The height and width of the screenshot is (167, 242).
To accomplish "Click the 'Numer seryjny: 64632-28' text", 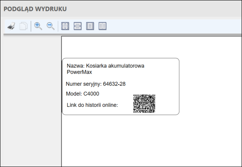I will (96, 84).
